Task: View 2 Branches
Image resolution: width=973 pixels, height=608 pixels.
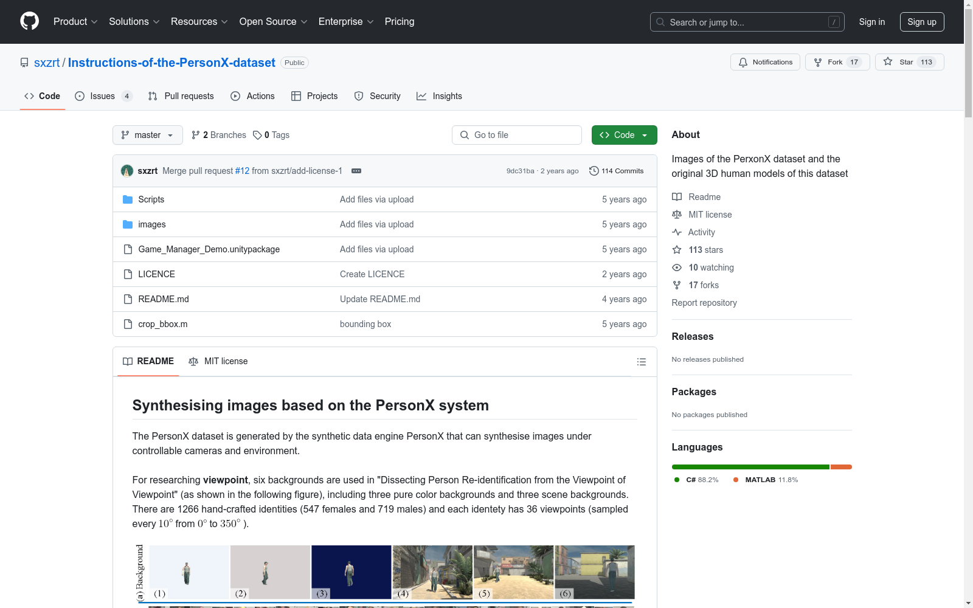Action: 219,135
